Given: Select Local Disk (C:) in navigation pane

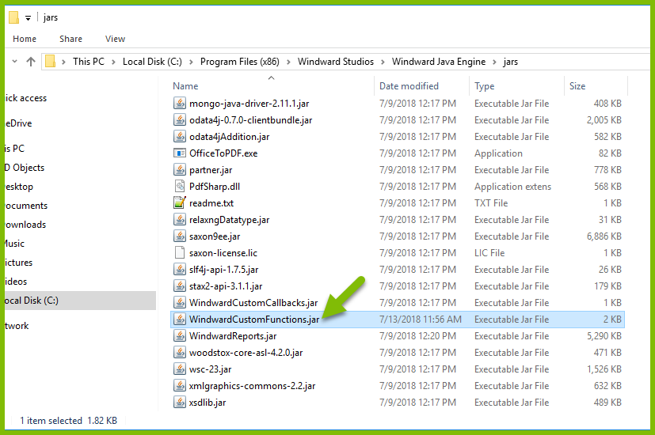Looking at the screenshot, I should [x=80, y=301].
